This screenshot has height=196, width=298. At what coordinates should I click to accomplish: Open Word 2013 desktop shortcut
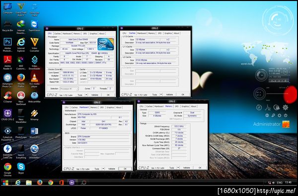click(34, 133)
